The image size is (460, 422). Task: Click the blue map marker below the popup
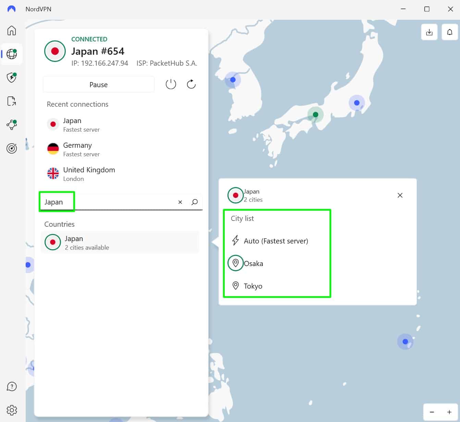pos(405,341)
